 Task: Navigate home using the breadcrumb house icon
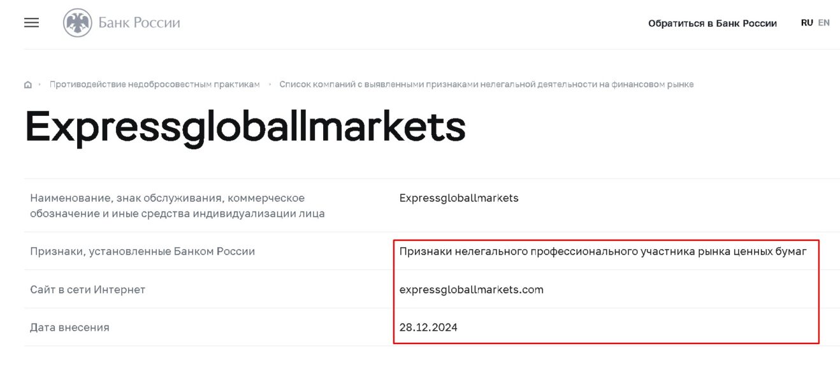click(28, 84)
